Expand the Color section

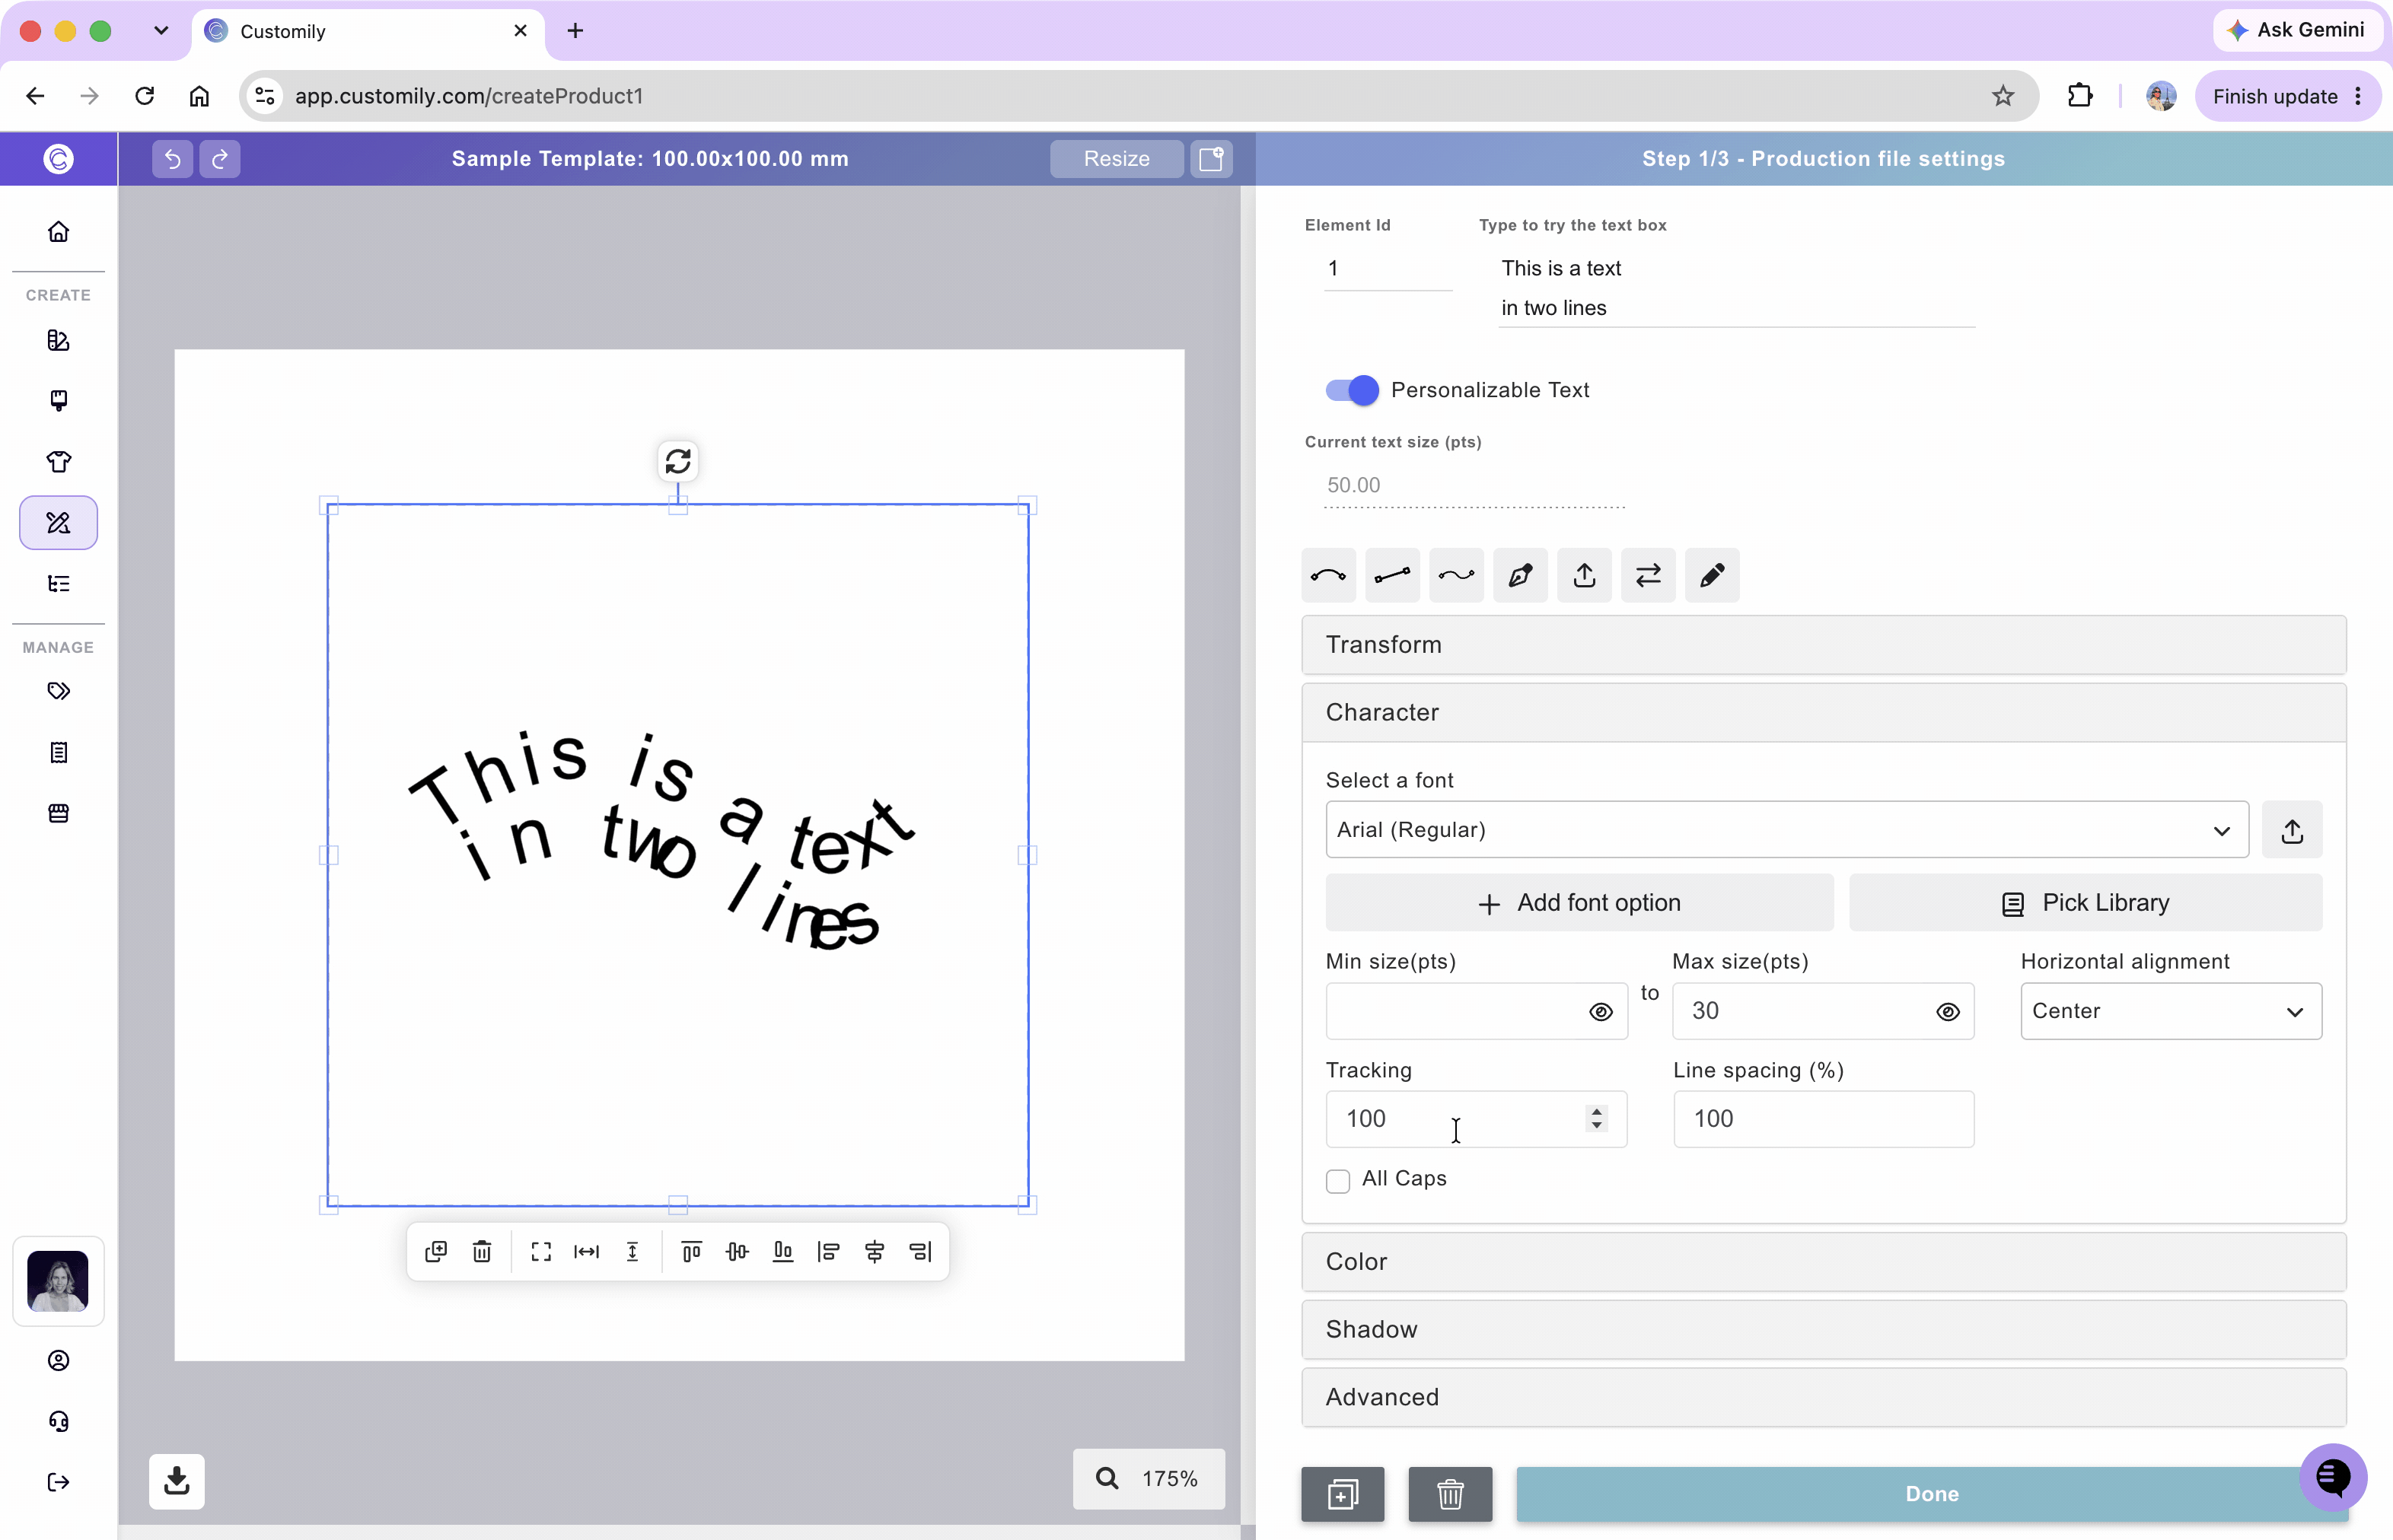tap(1823, 1262)
